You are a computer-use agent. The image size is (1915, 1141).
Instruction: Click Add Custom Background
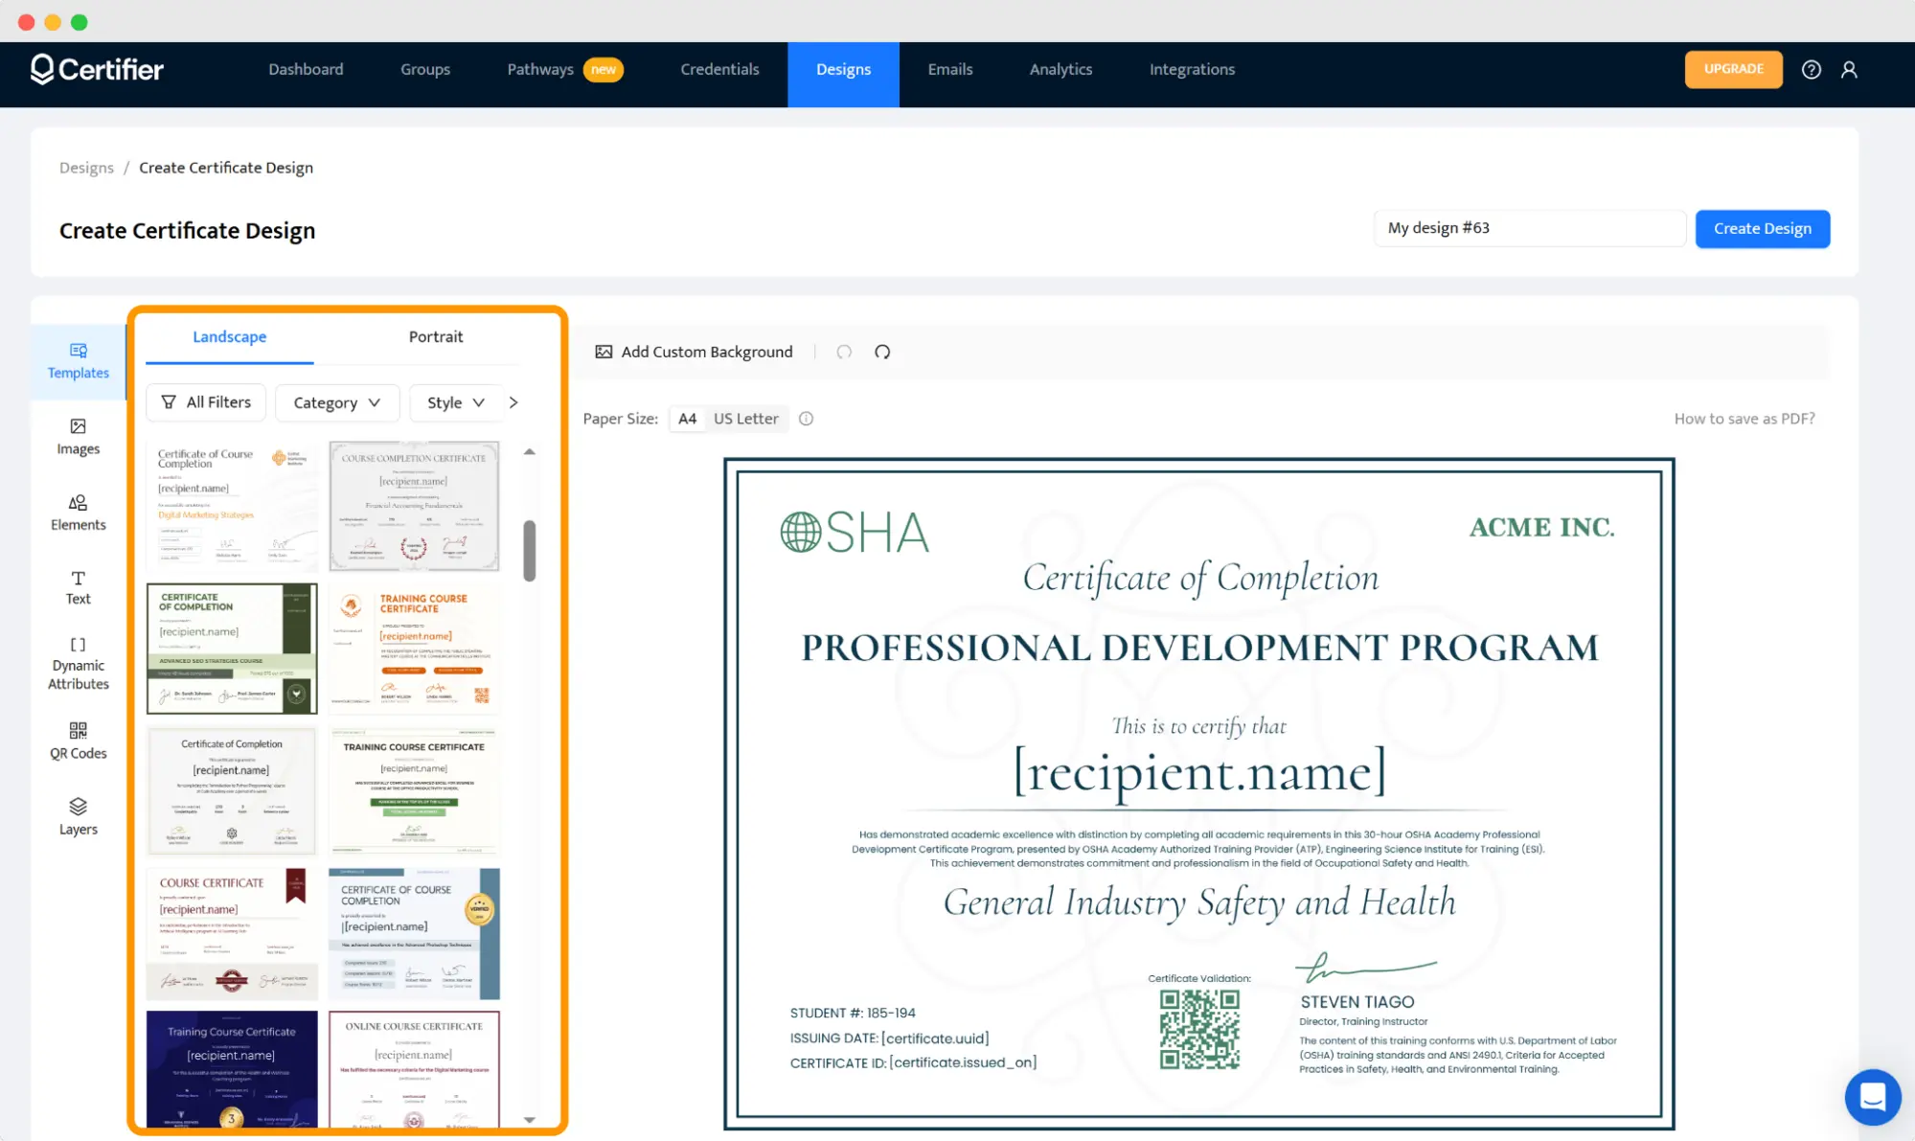coord(695,352)
